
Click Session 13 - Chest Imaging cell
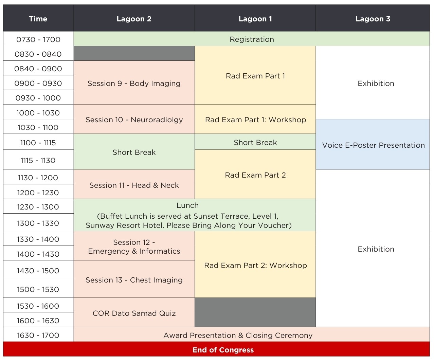click(x=134, y=280)
